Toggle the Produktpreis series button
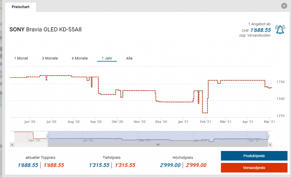The image size is (291, 178). [254, 156]
